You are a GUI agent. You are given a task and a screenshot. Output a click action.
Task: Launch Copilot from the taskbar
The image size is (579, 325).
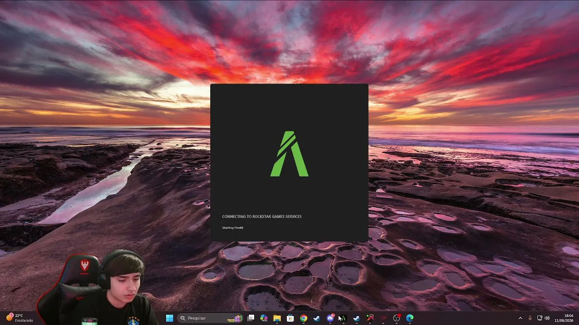[264, 318]
